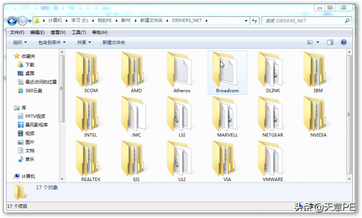The image size is (362, 218).
Task: Open the 文件(F) menu
Action: click(x=17, y=33)
